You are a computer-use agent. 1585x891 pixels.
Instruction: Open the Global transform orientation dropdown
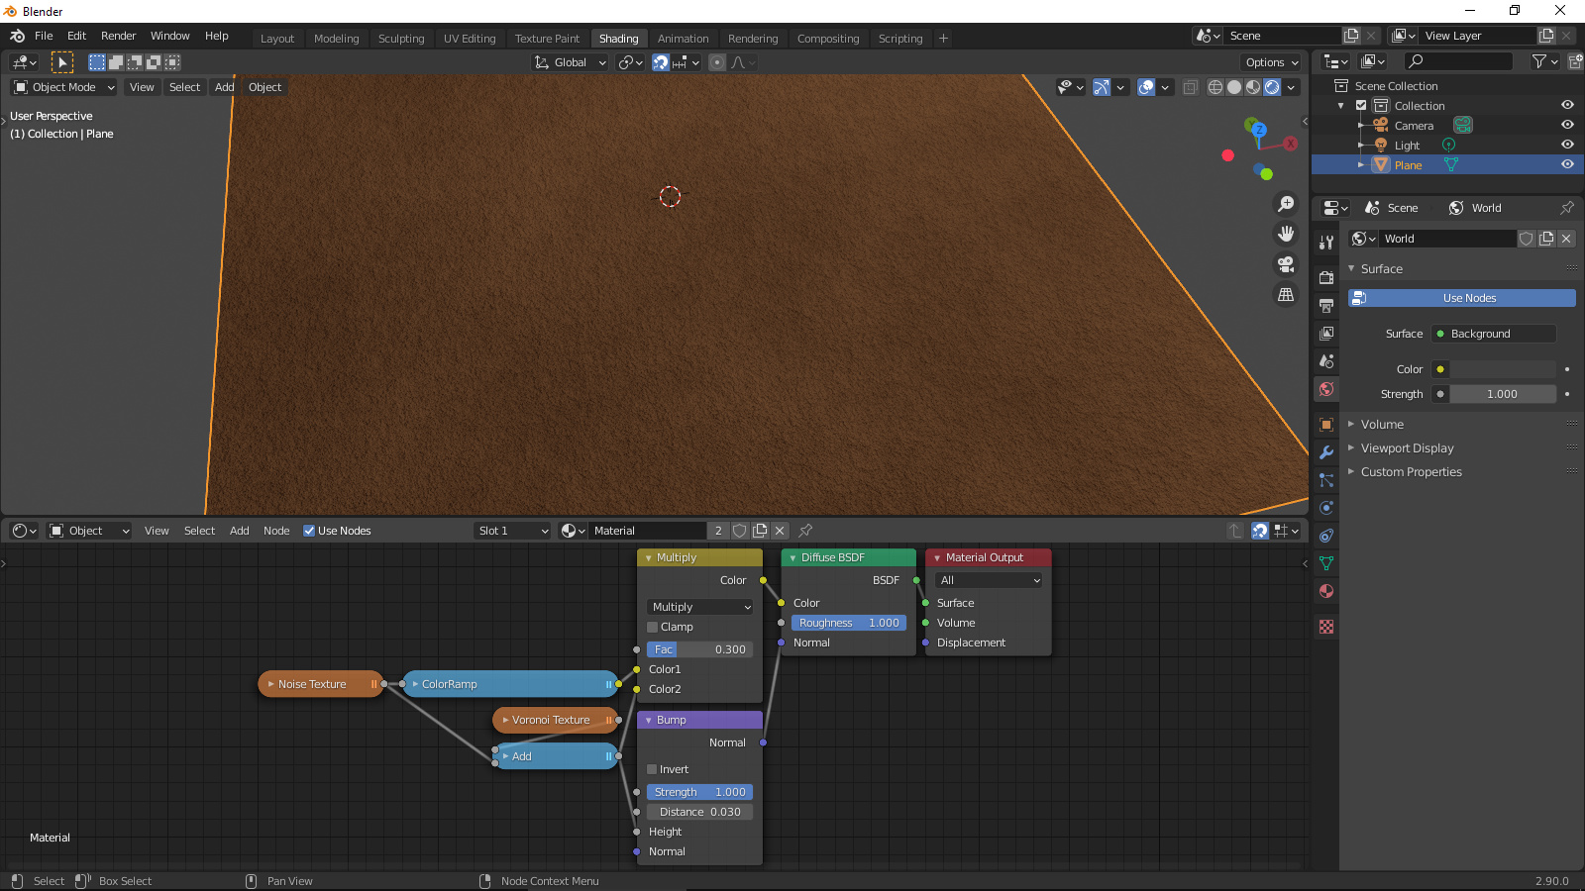click(x=570, y=62)
